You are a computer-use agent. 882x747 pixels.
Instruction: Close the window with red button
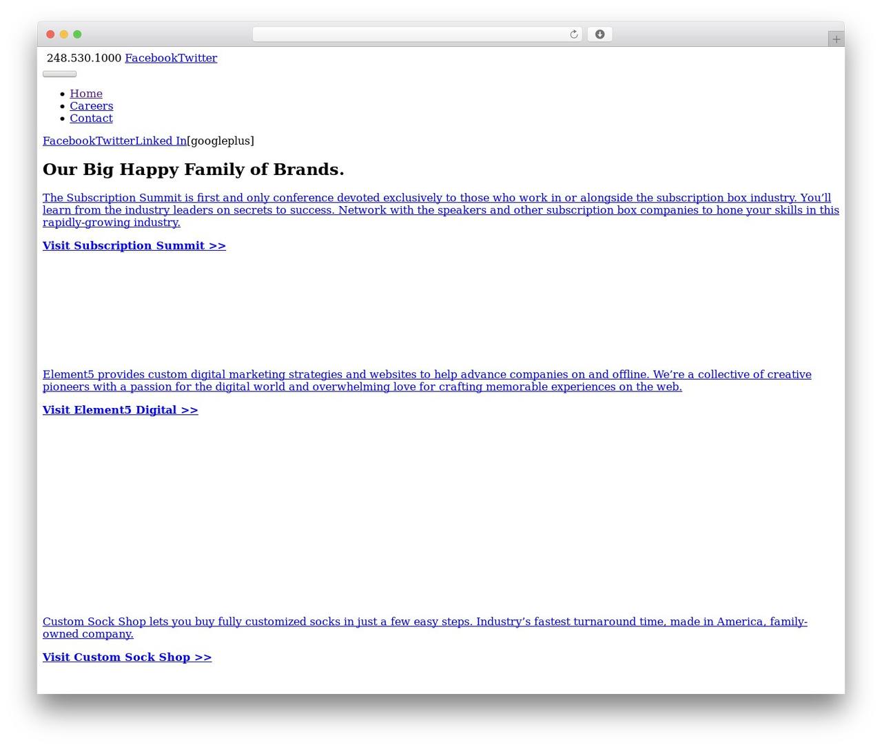50,34
